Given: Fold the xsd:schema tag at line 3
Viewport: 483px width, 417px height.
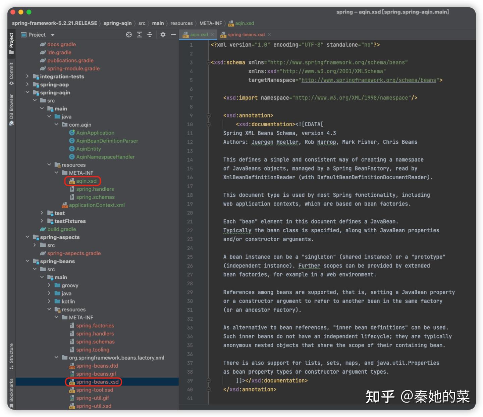Looking at the screenshot, I should (208, 62).
